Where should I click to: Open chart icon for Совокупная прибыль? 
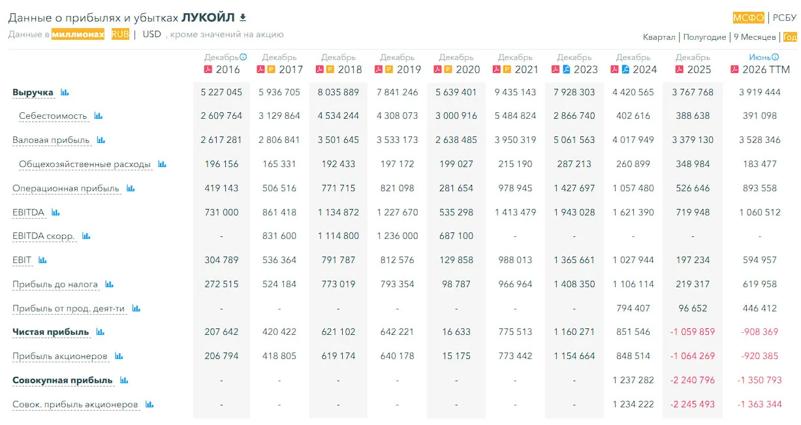[x=124, y=381]
